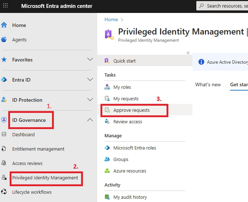Click the Dashboard chart icon
Image resolution: width=248 pixels, height=202 pixels.
click(x=4, y=134)
